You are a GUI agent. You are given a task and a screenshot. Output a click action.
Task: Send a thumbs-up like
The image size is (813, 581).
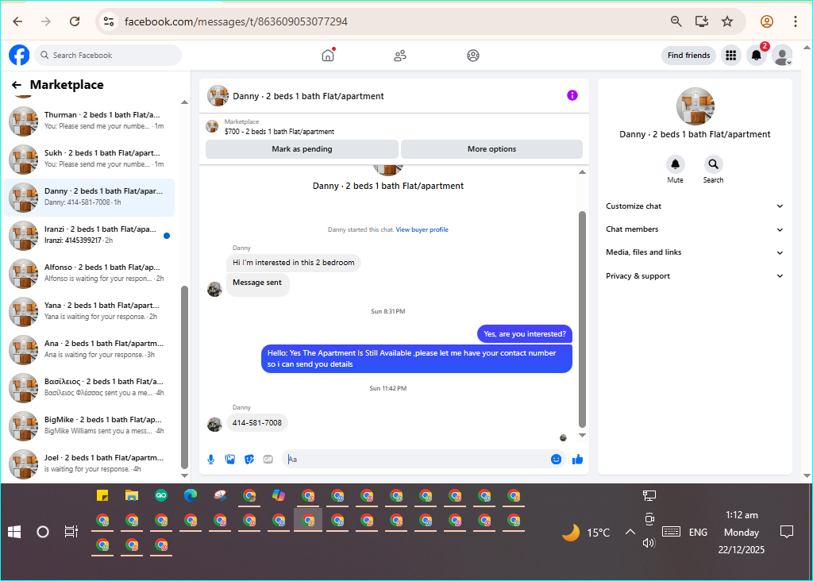point(578,460)
